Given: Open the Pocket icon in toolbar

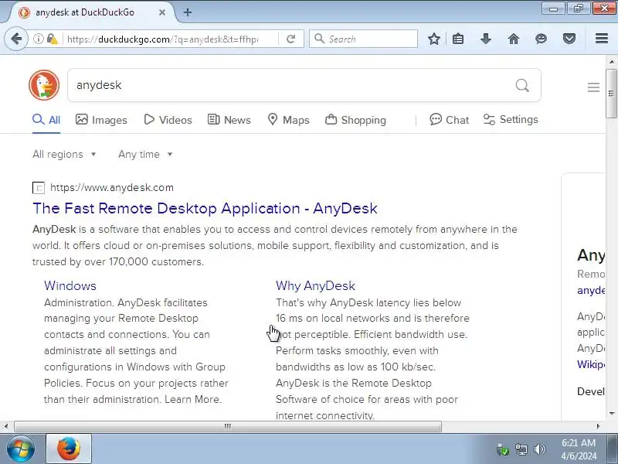Looking at the screenshot, I should tap(569, 39).
